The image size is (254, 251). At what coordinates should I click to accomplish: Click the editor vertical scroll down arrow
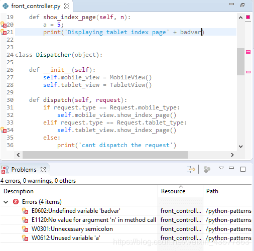pyautogui.click(x=240, y=147)
